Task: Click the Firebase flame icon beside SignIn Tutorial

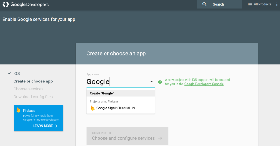Action: point(93,108)
